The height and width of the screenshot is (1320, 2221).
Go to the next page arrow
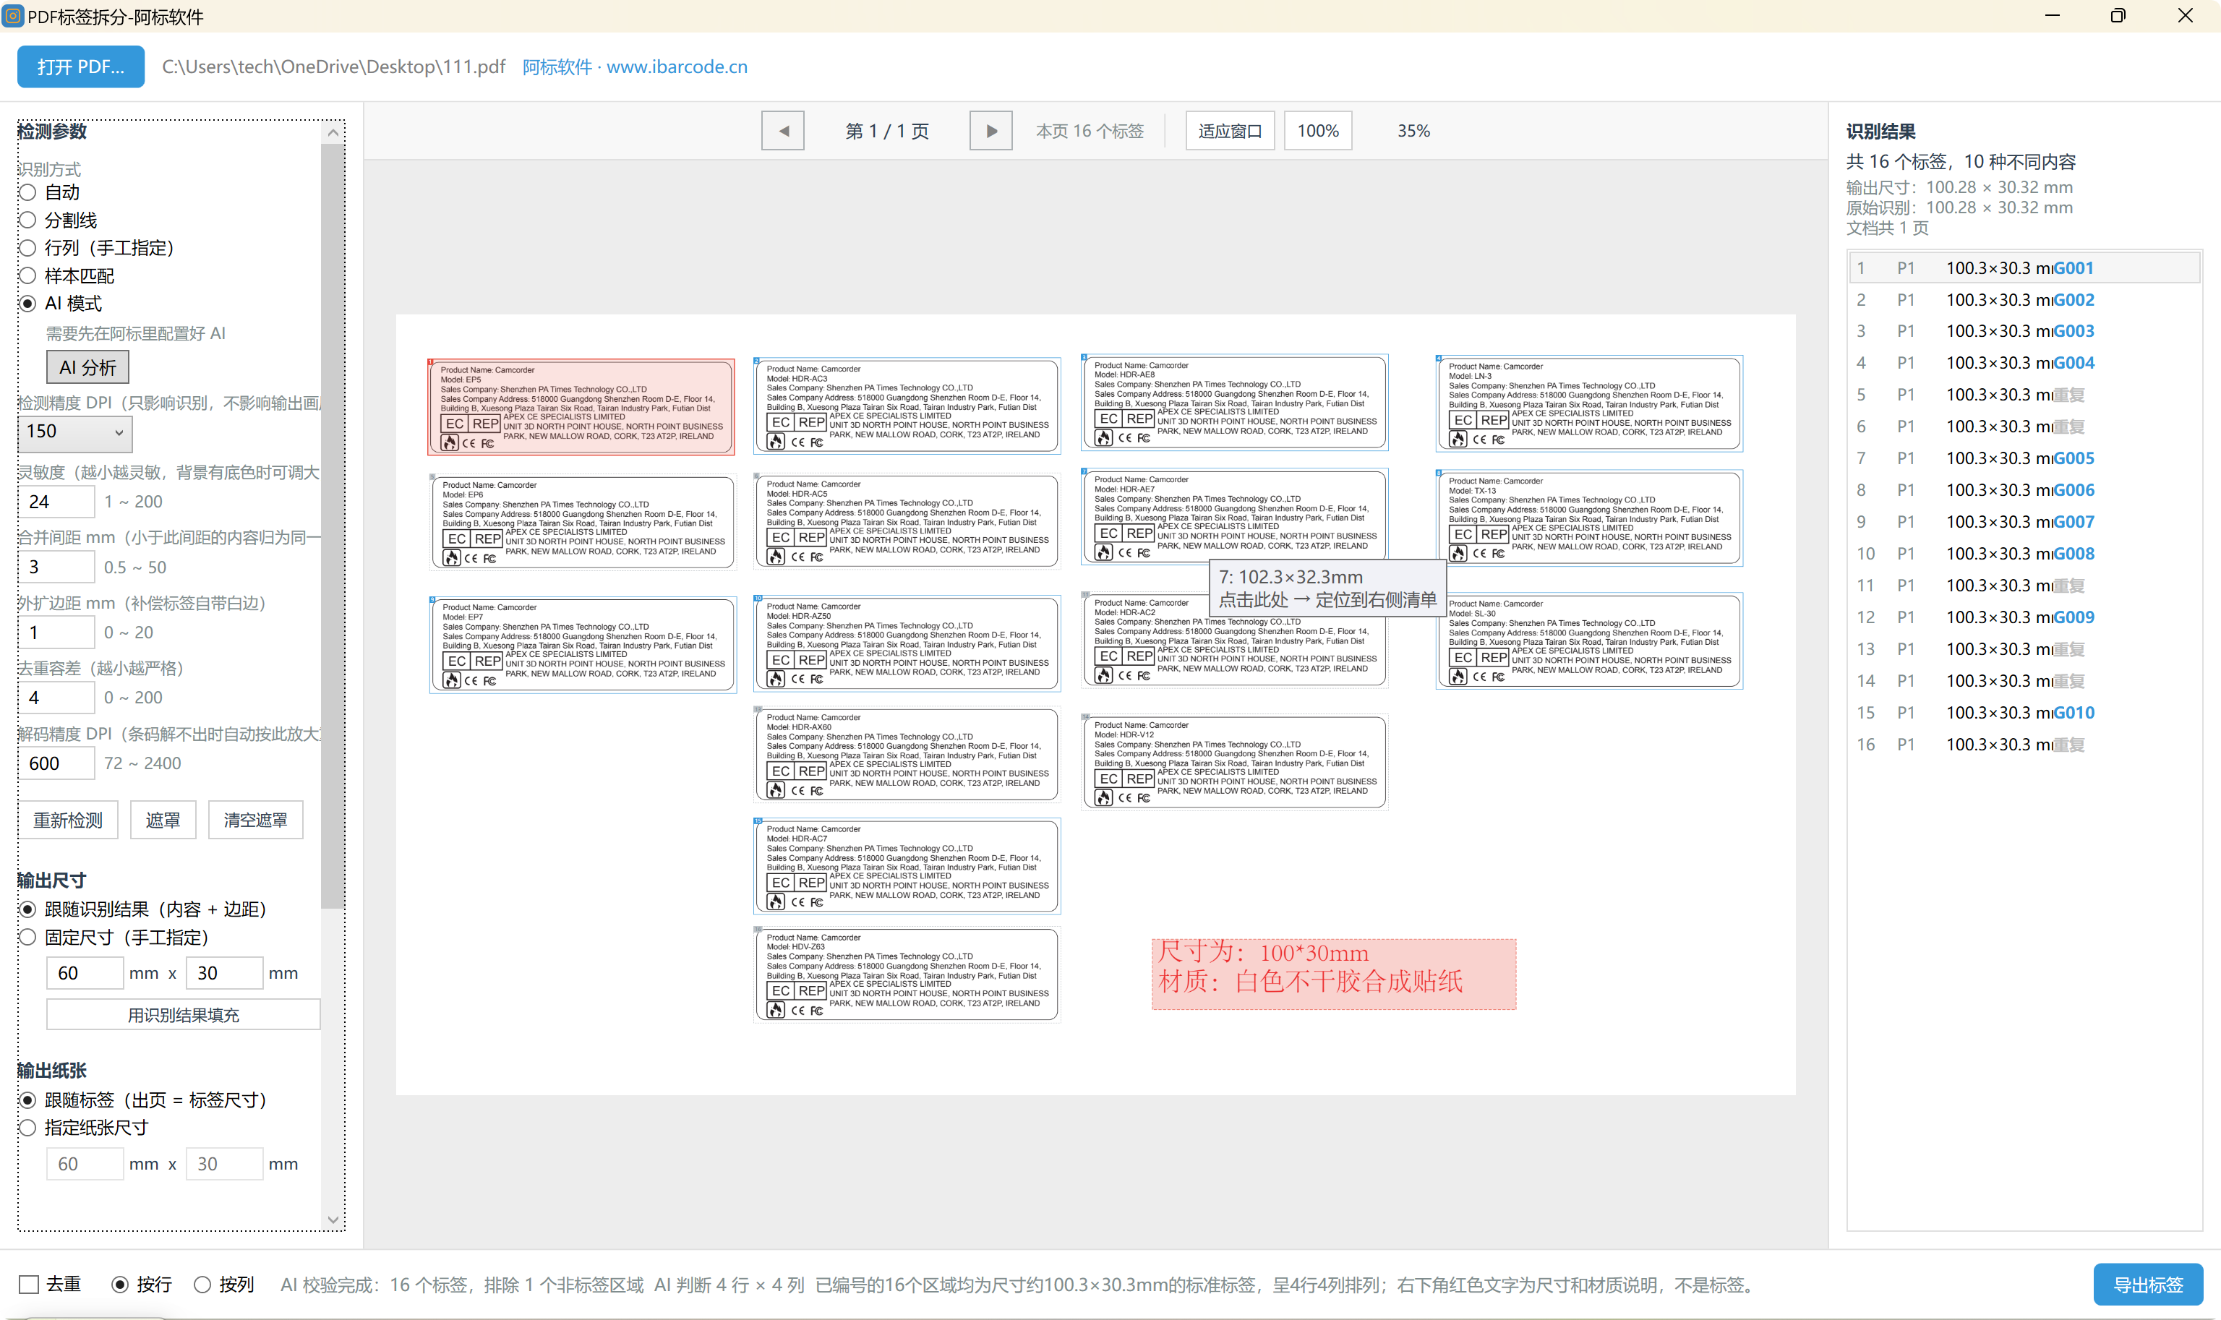(991, 131)
